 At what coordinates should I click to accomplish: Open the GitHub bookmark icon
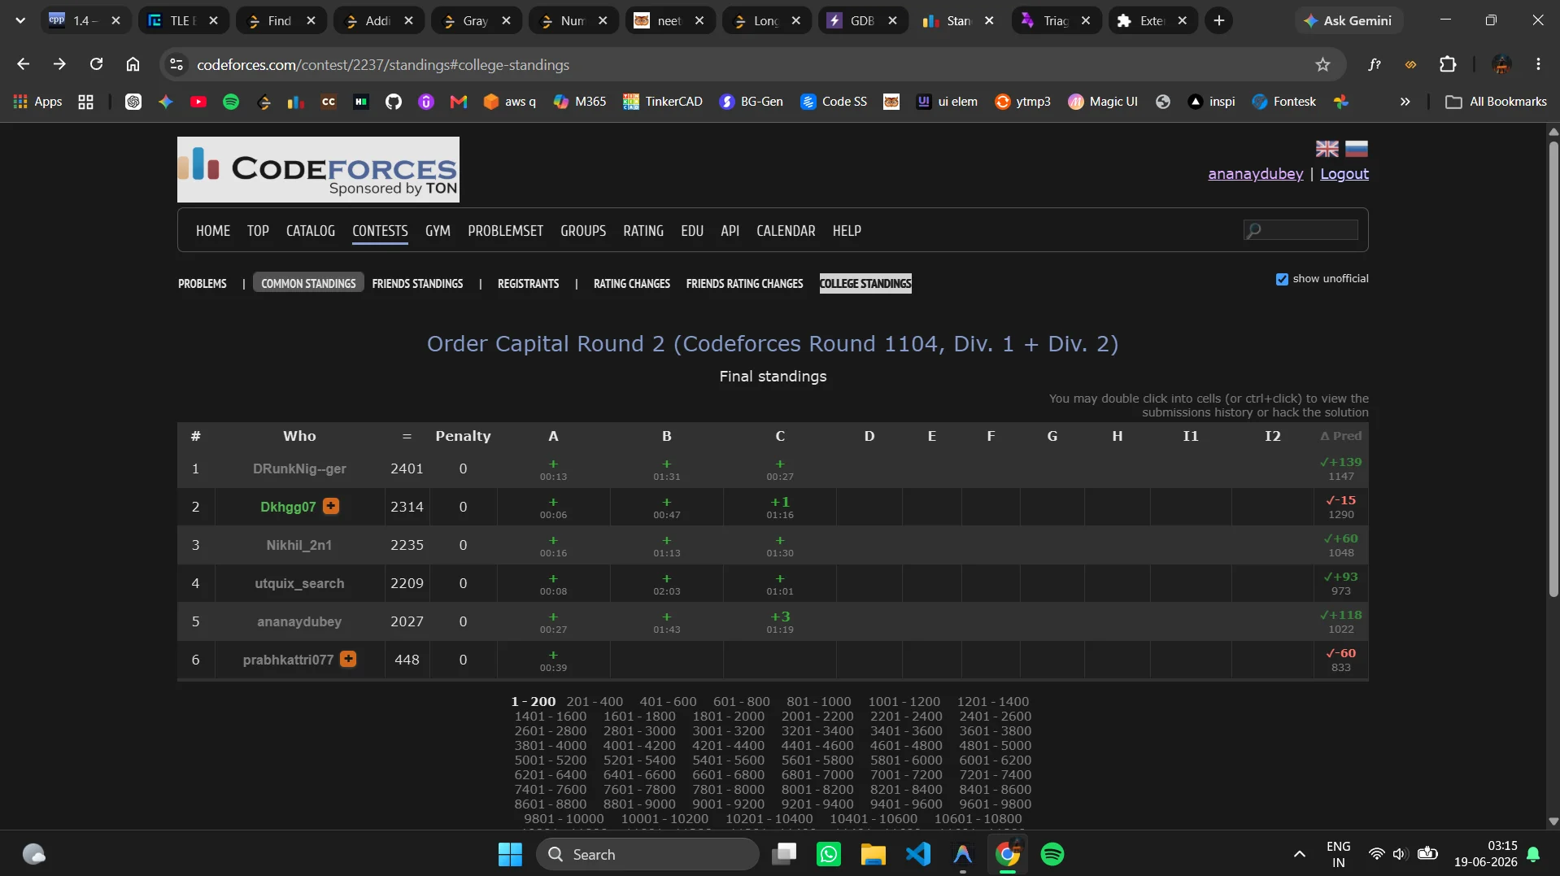pyautogui.click(x=394, y=102)
